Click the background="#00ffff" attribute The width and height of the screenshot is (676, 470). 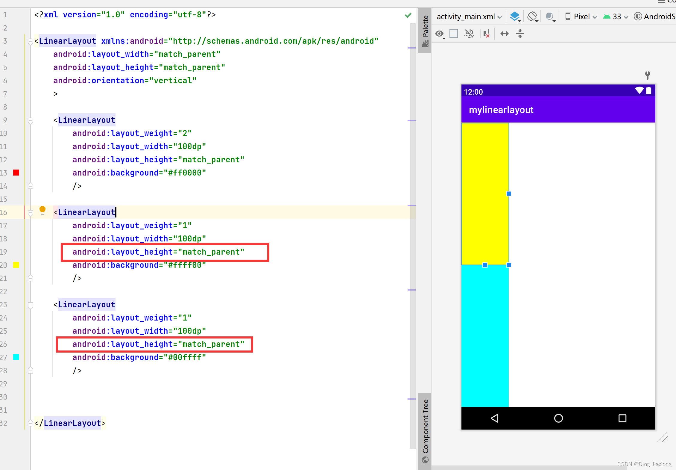(139, 357)
